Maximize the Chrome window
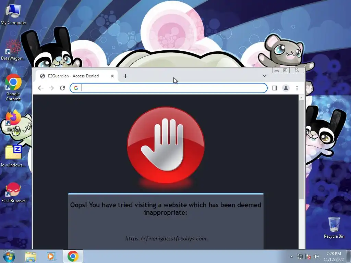The image size is (351, 263). coord(285,71)
